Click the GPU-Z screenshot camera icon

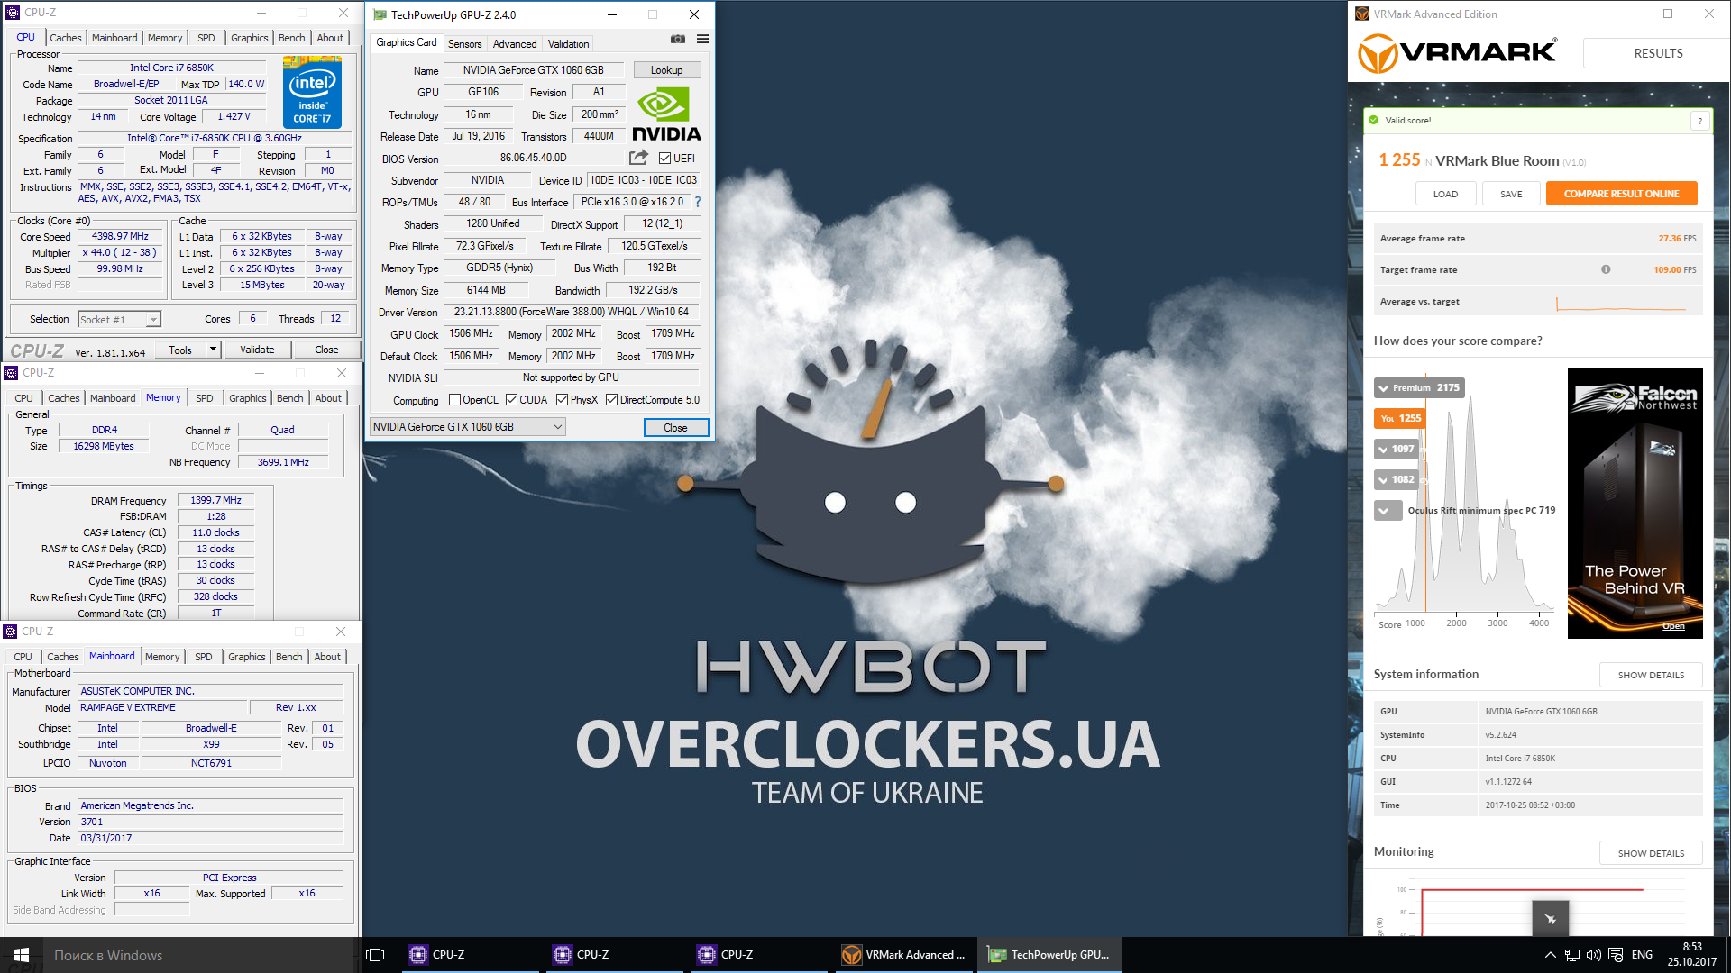click(678, 39)
